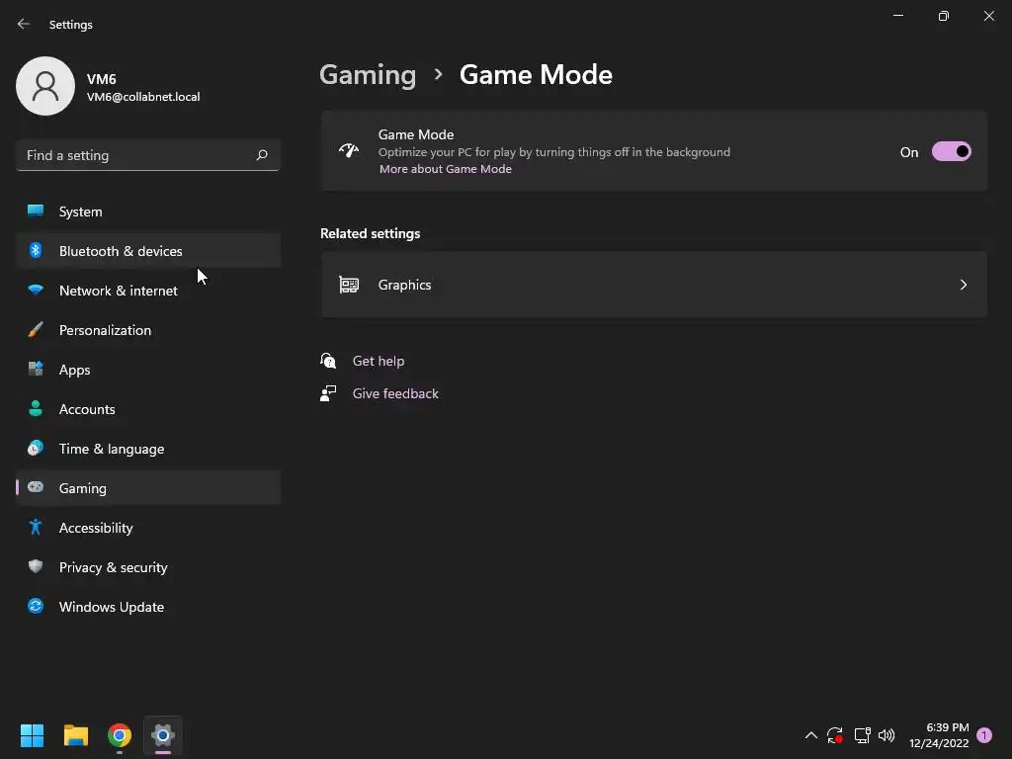The height and width of the screenshot is (759, 1012).
Task: Open Windows Update settings
Action: (x=148, y=607)
